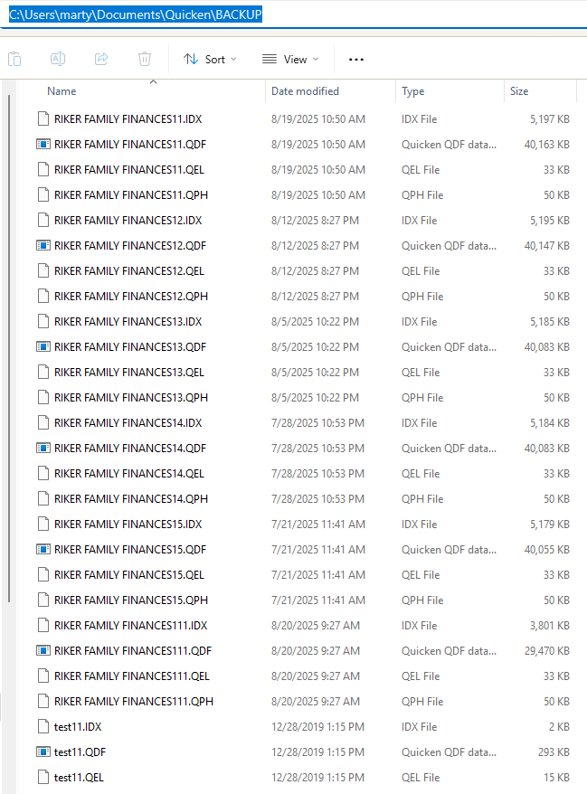
Task: Select the test11.QDF file icon
Action: coord(43,752)
